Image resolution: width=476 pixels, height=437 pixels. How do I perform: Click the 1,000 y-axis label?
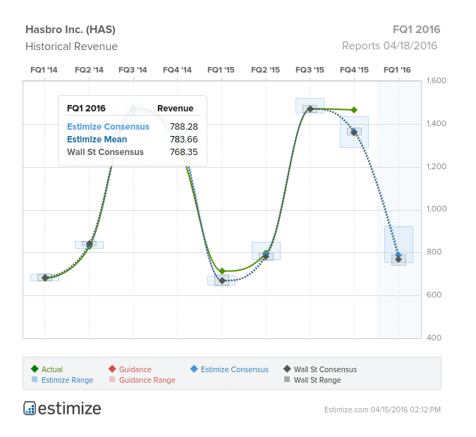coord(437,209)
